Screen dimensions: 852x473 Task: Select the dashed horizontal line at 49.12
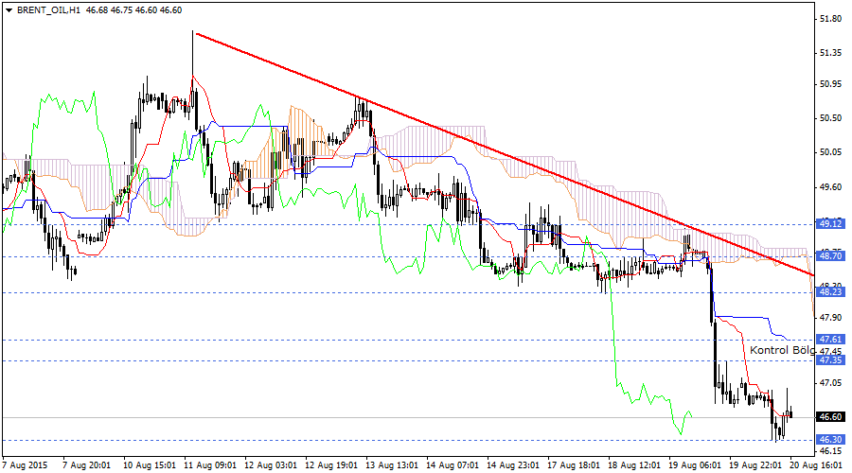coord(407,224)
